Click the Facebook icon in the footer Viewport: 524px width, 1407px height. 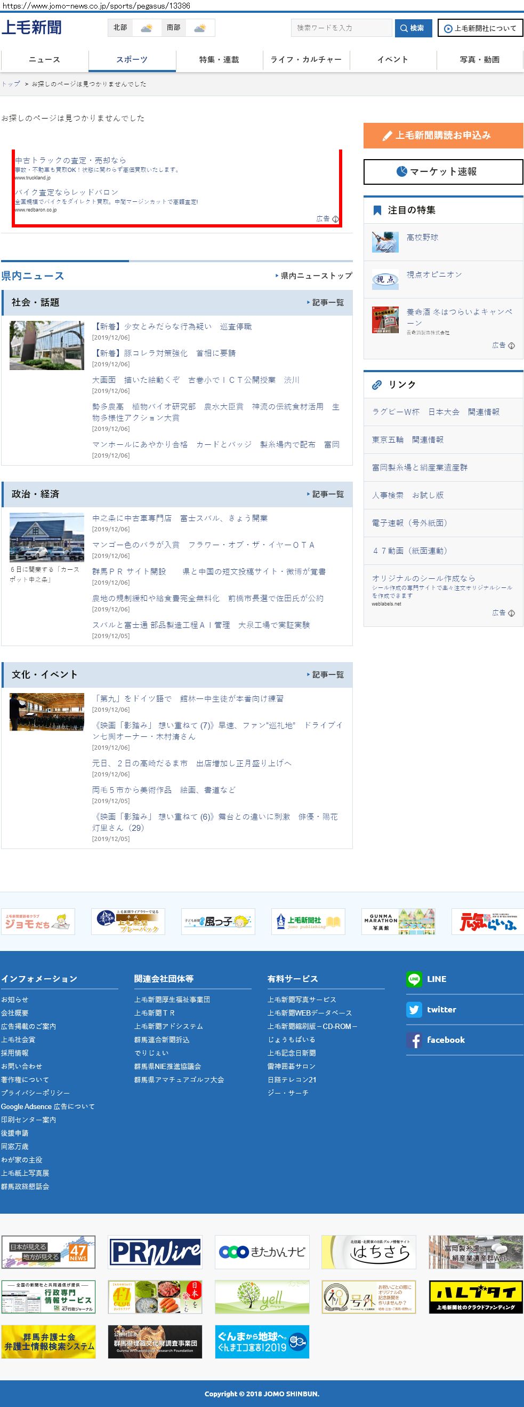pos(414,1040)
